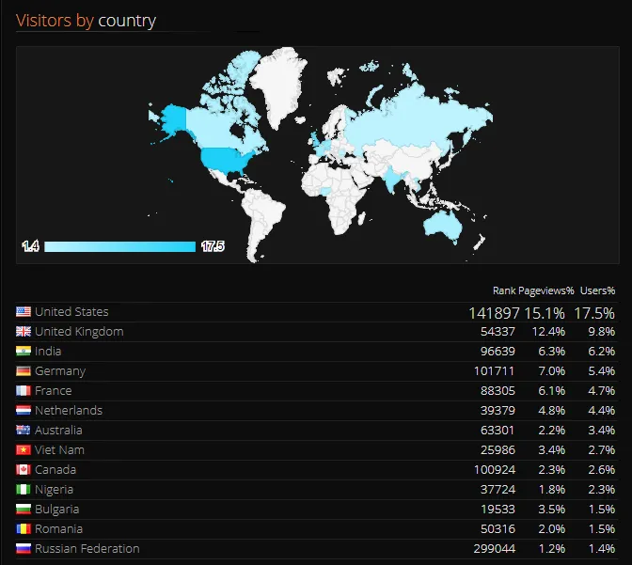Click the United Kingdom flag icon
This screenshot has height=565, width=632.
tap(24, 331)
